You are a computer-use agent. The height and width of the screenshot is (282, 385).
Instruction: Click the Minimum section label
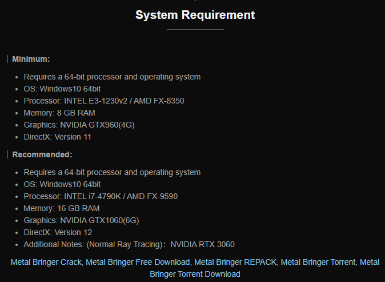[31, 59]
